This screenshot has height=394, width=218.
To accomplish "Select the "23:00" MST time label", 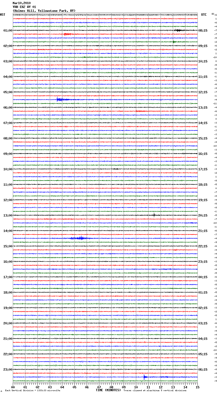I will [8, 370].
